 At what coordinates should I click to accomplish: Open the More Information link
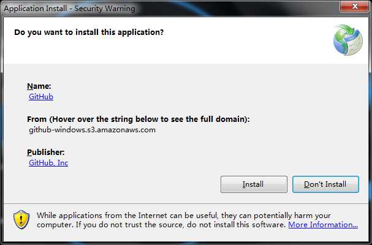(323, 225)
